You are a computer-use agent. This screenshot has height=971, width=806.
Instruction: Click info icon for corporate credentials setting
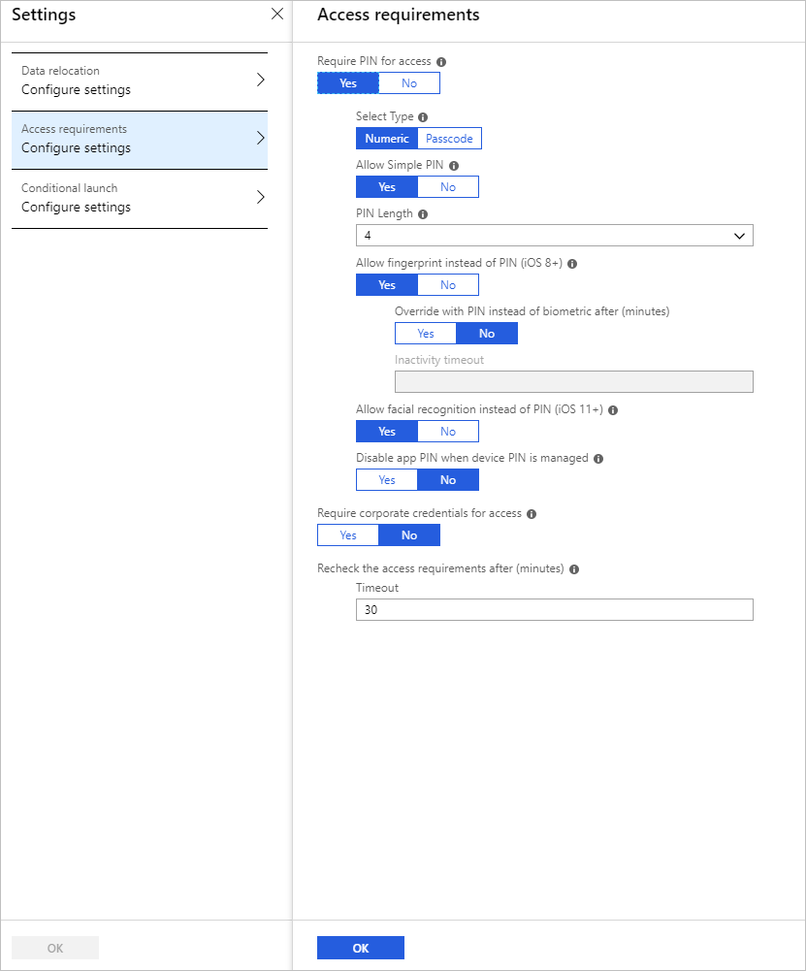click(x=532, y=514)
